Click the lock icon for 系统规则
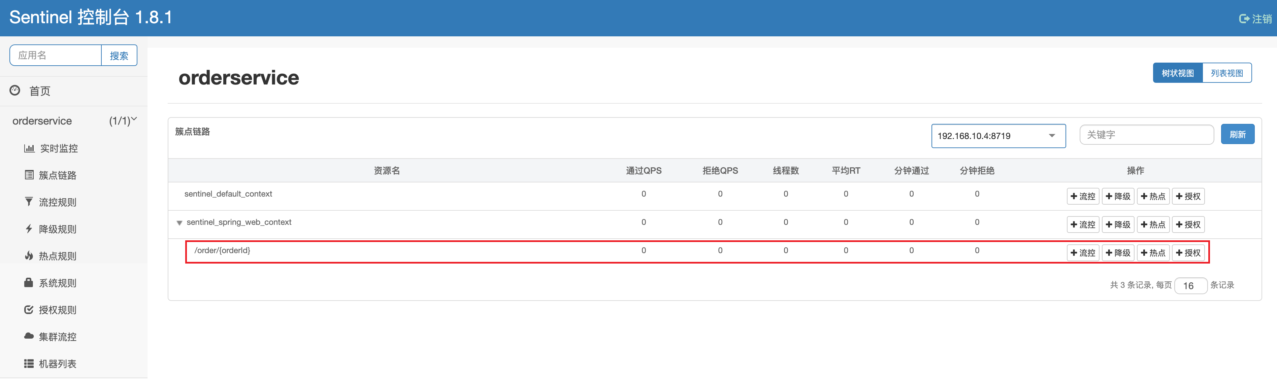1277x379 pixels. [29, 282]
